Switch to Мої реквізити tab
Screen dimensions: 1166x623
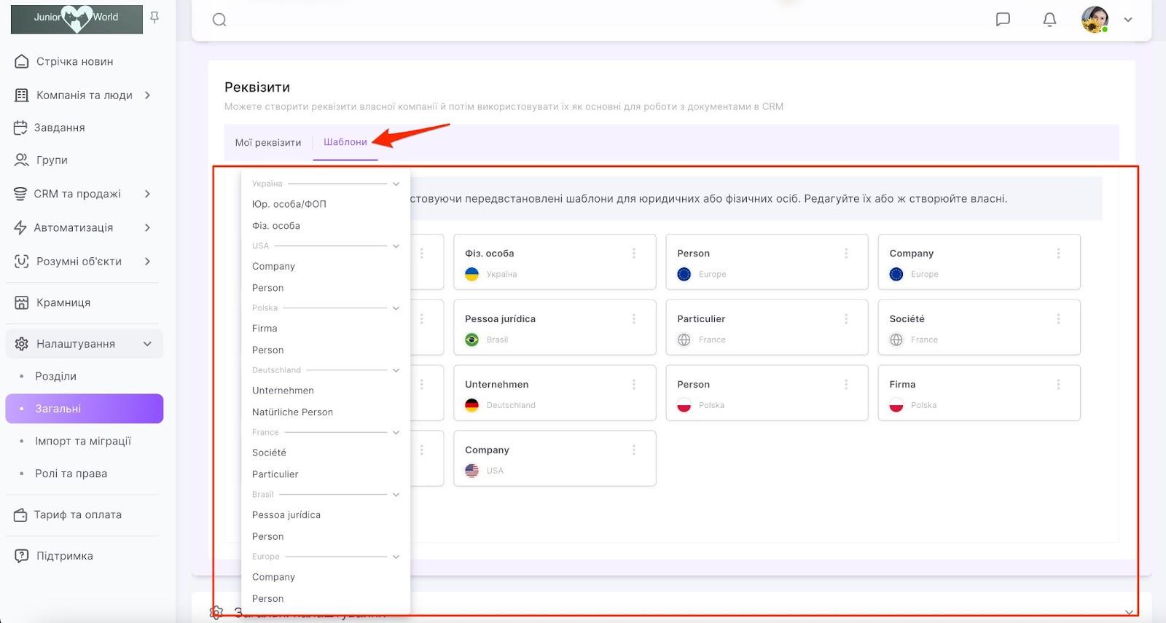(x=267, y=143)
